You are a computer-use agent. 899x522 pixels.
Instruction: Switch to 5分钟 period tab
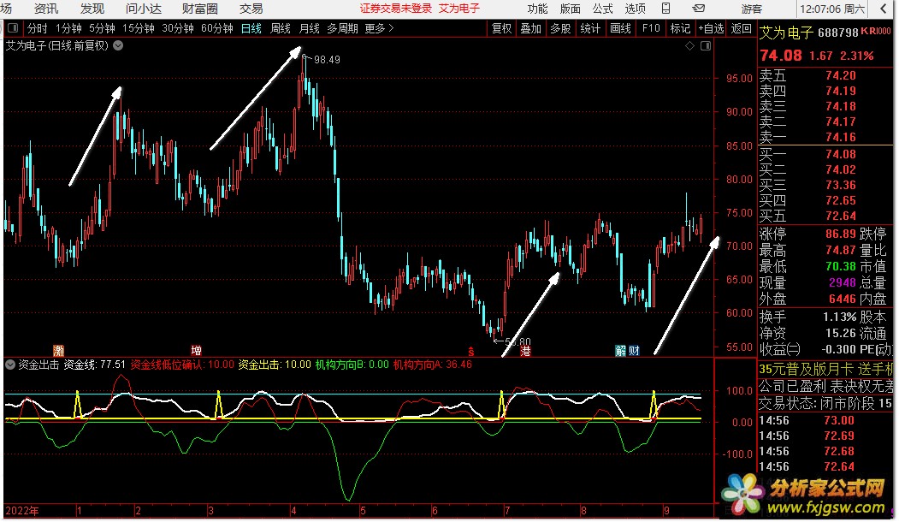point(102,28)
